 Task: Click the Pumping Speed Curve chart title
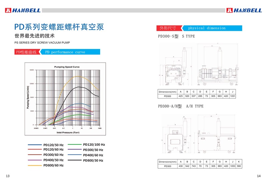coord(67,67)
